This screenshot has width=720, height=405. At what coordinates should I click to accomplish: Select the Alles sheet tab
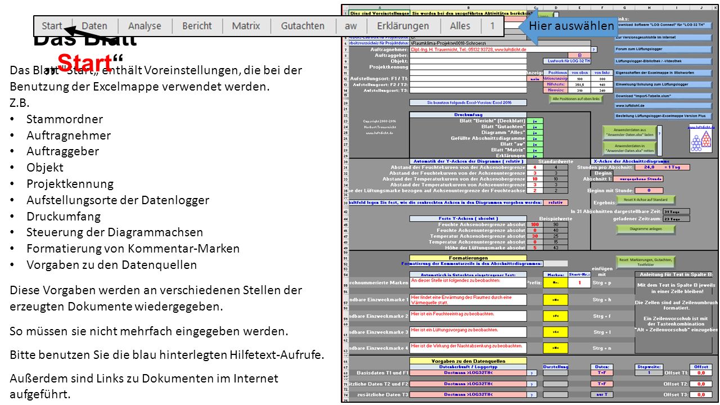460,26
